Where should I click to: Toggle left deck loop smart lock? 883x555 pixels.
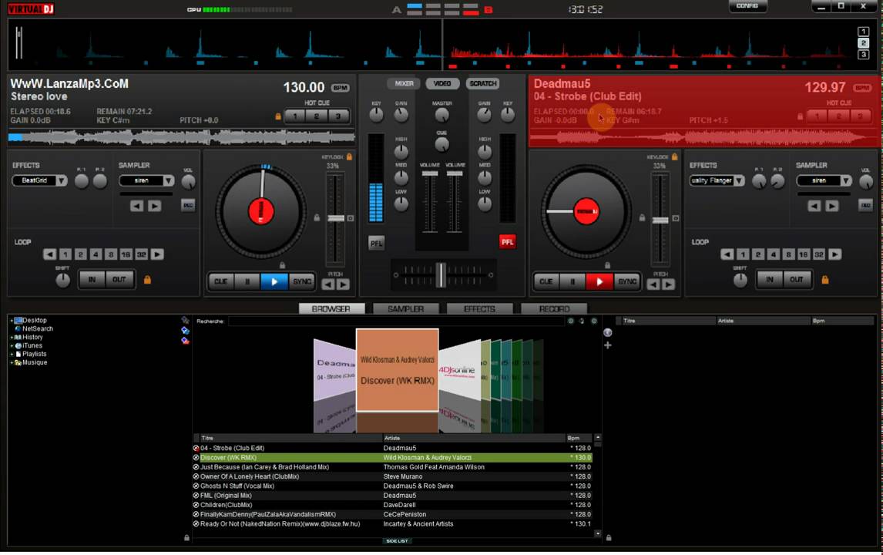pos(147,280)
